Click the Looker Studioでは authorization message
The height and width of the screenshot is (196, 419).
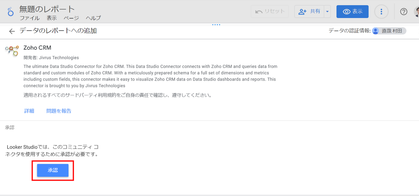(x=52, y=150)
